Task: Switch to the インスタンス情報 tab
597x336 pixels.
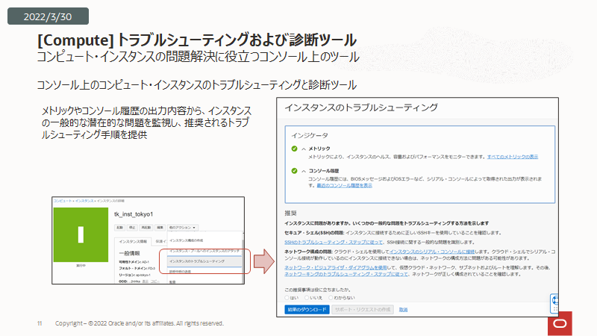Action: tap(133, 241)
